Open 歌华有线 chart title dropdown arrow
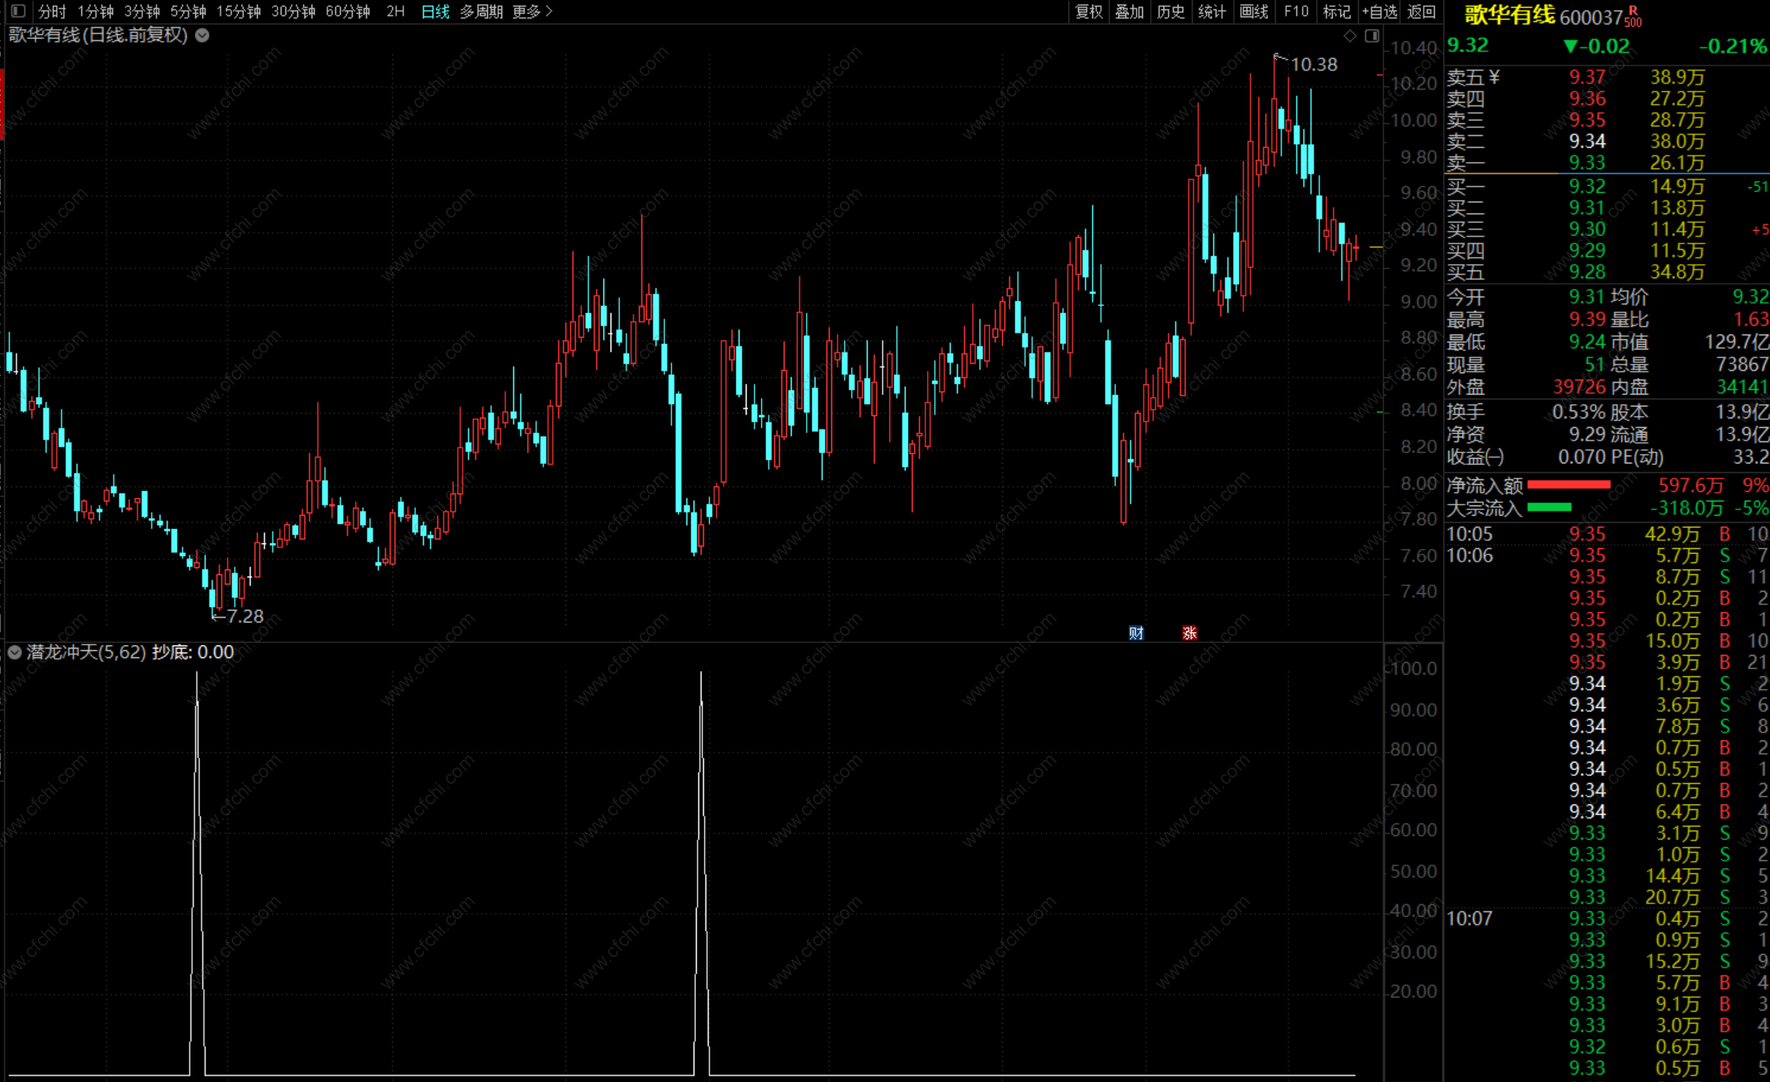 202,35
